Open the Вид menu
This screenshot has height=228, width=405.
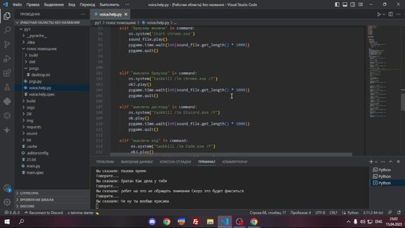click(72, 4)
